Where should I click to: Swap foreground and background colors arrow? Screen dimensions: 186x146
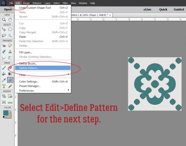point(10,111)
